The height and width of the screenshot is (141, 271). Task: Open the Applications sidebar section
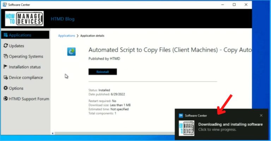[25, 35]
